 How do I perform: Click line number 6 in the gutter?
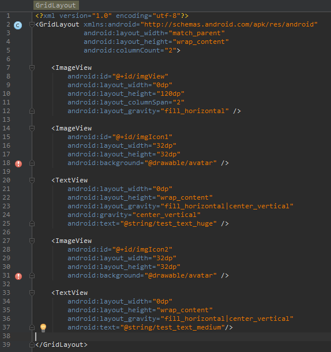pos(8,59)
